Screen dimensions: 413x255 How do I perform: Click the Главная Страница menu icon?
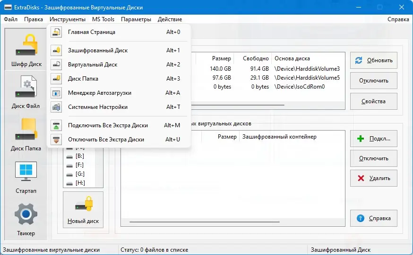56,32
